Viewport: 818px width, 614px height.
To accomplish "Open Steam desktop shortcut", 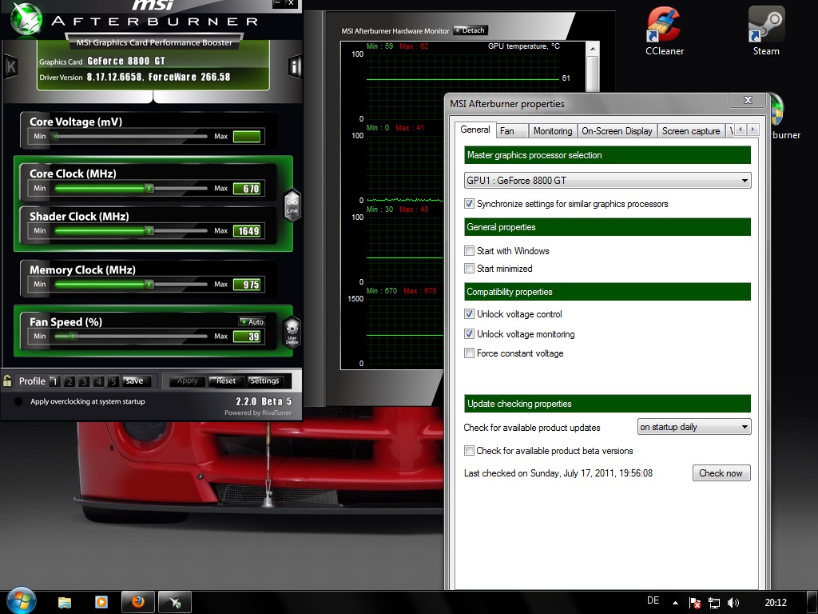I will pyautogui.click(x=766, y=31).
